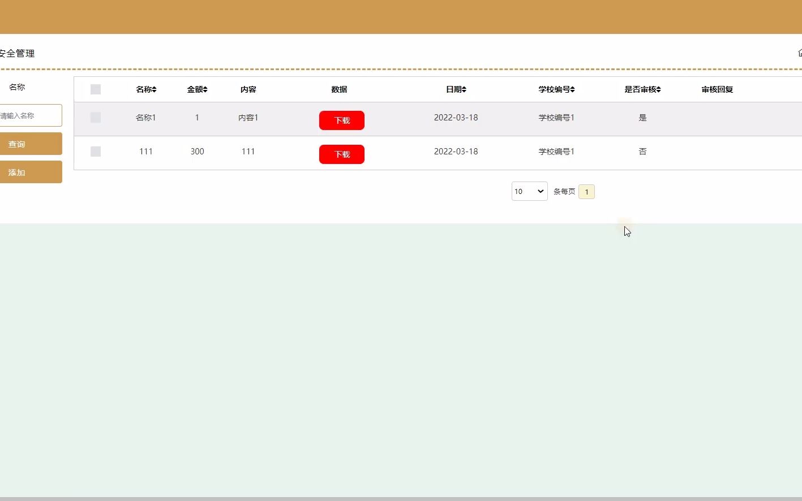
Task: Toggle the select-all checkbox in table header
Action: click(96, 89)
